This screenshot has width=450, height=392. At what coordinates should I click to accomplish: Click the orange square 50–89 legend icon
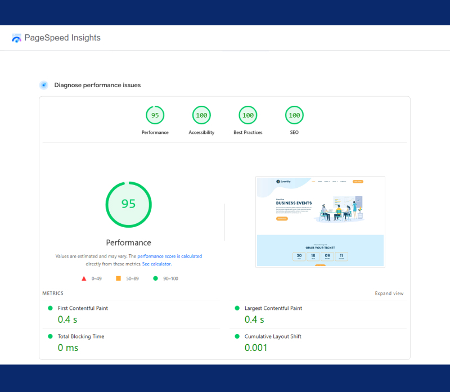point(118,278)
